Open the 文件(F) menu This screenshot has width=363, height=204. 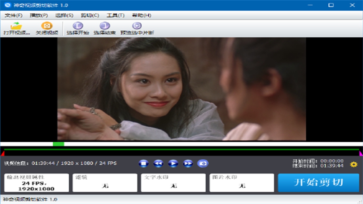[13, 15]
